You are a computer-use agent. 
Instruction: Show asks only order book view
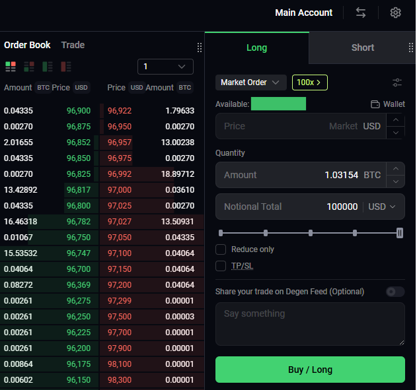click(66, 67)
